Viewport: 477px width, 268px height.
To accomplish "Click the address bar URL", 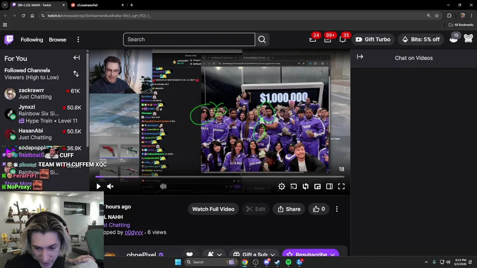I will [99, 16].
